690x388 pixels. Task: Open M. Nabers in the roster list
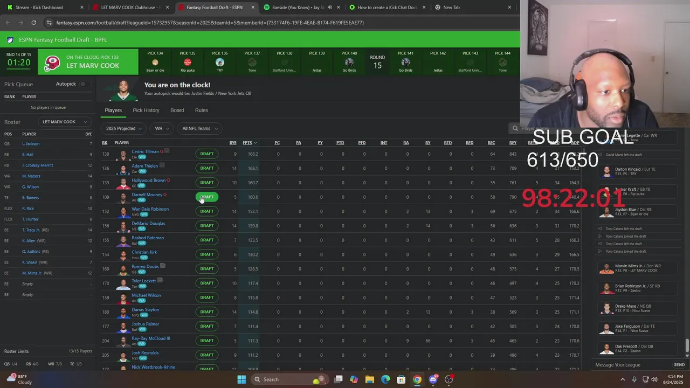pos(31,176)
